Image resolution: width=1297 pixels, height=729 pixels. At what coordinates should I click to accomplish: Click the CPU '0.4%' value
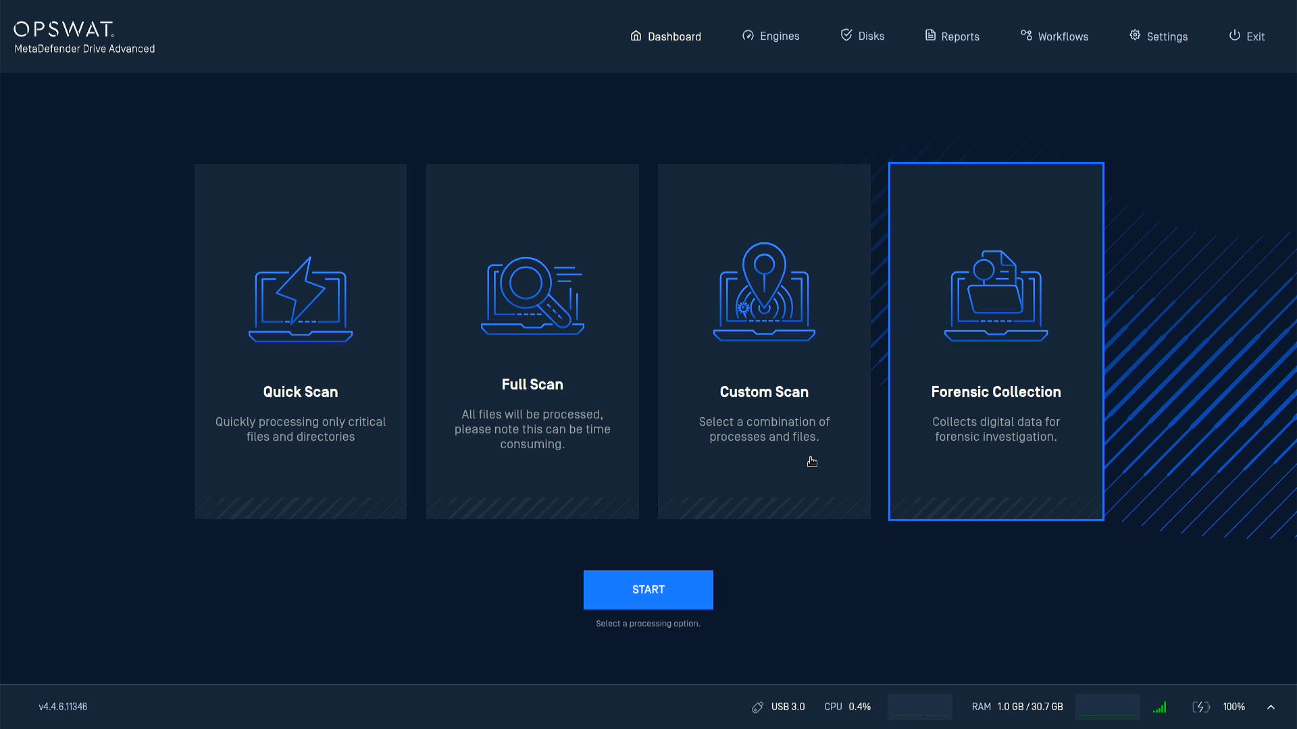pyautogui.click(x=860, y=707)
